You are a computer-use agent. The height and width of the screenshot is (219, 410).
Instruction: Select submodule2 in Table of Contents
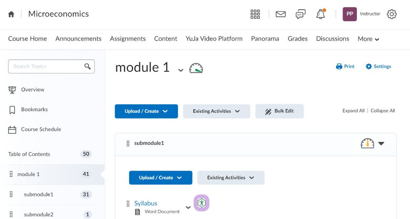coord(38,214)
